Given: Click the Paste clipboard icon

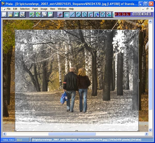Looking at the screenshot, I should [x=50, y=15].
